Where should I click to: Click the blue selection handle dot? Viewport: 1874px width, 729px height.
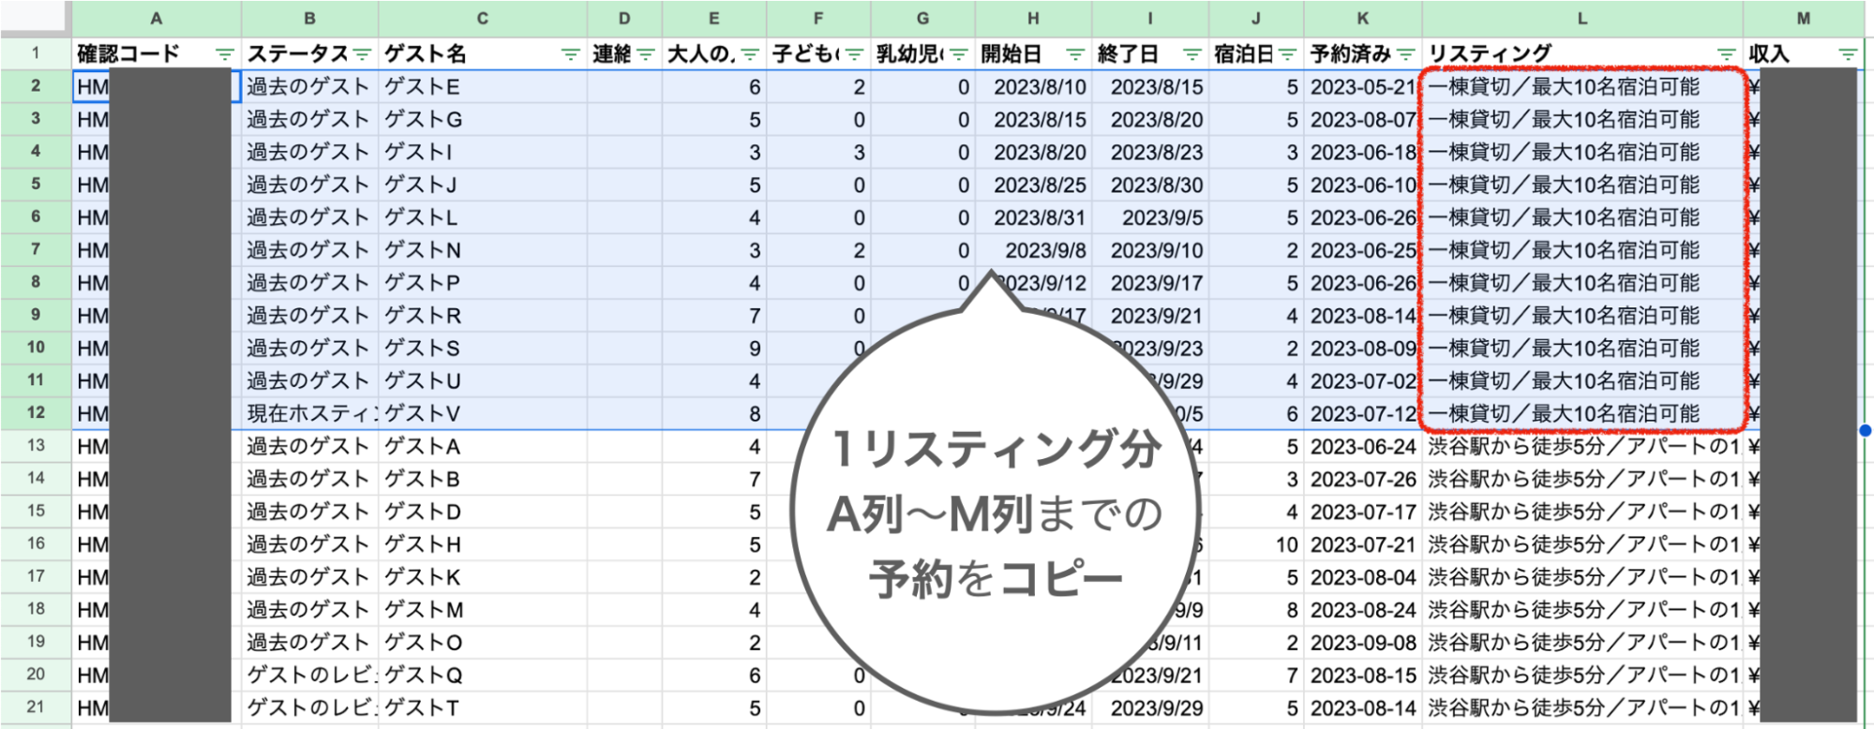pyautogui.click(x=1866, y=430)
